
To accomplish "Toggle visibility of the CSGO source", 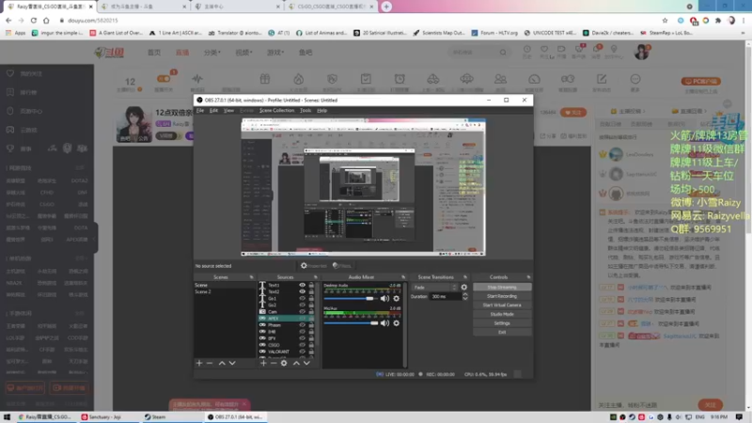I will [x=302, y=345].
